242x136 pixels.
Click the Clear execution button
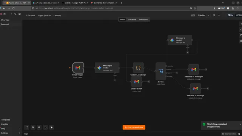click(229, 134)
